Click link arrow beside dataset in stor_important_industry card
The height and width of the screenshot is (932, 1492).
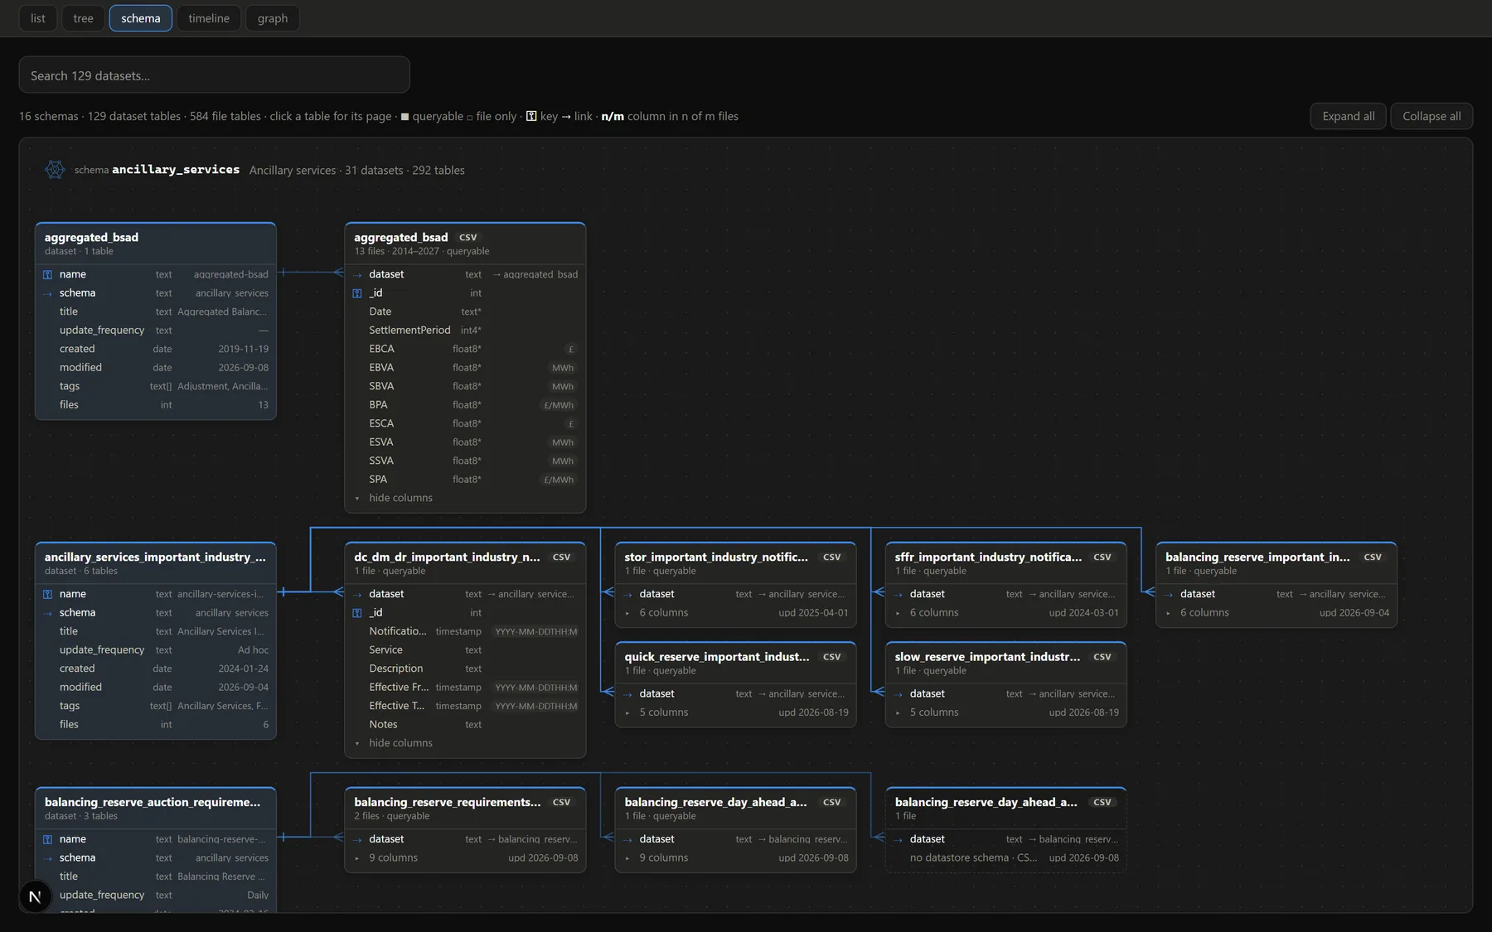pos(627,594)
